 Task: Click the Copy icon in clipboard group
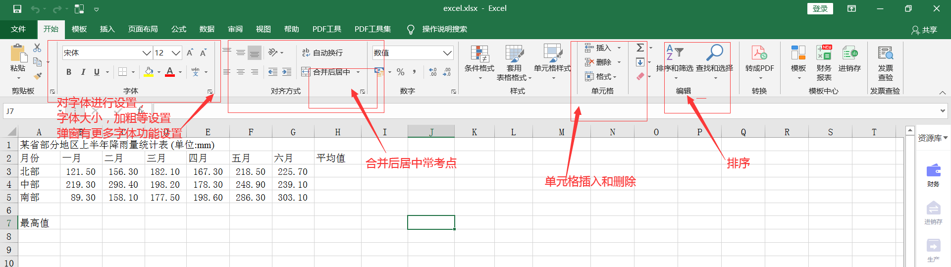coord(37,62)
